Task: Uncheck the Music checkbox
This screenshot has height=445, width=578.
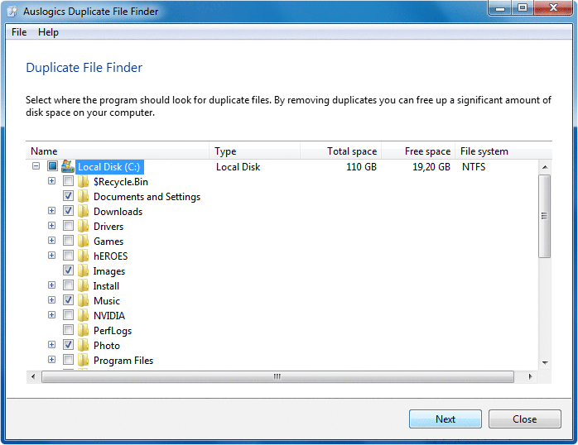Action: pos(68,300)
